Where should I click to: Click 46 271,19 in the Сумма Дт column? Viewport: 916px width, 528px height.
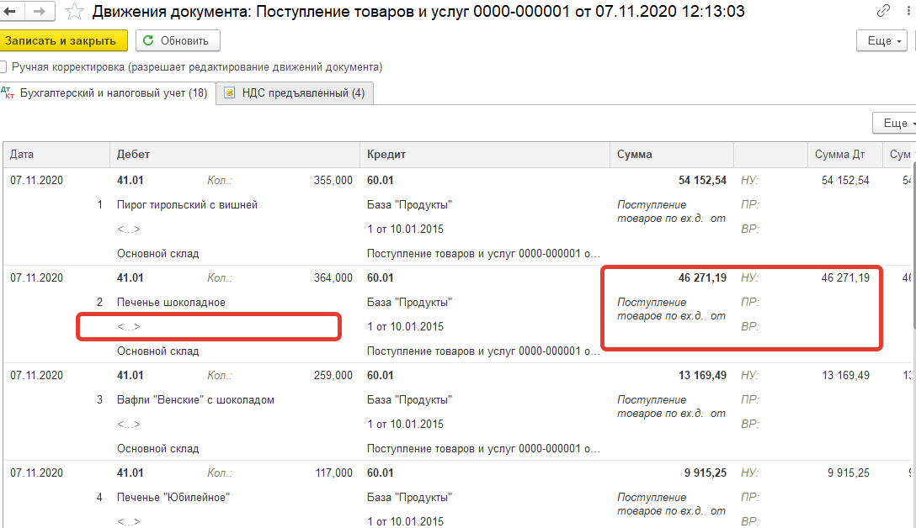(x=845, y=277)
